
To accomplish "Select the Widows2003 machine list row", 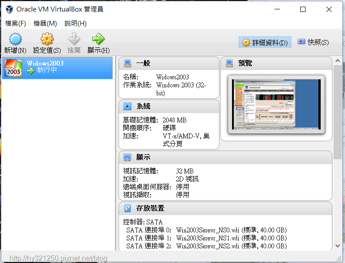I will coord(58,68).
